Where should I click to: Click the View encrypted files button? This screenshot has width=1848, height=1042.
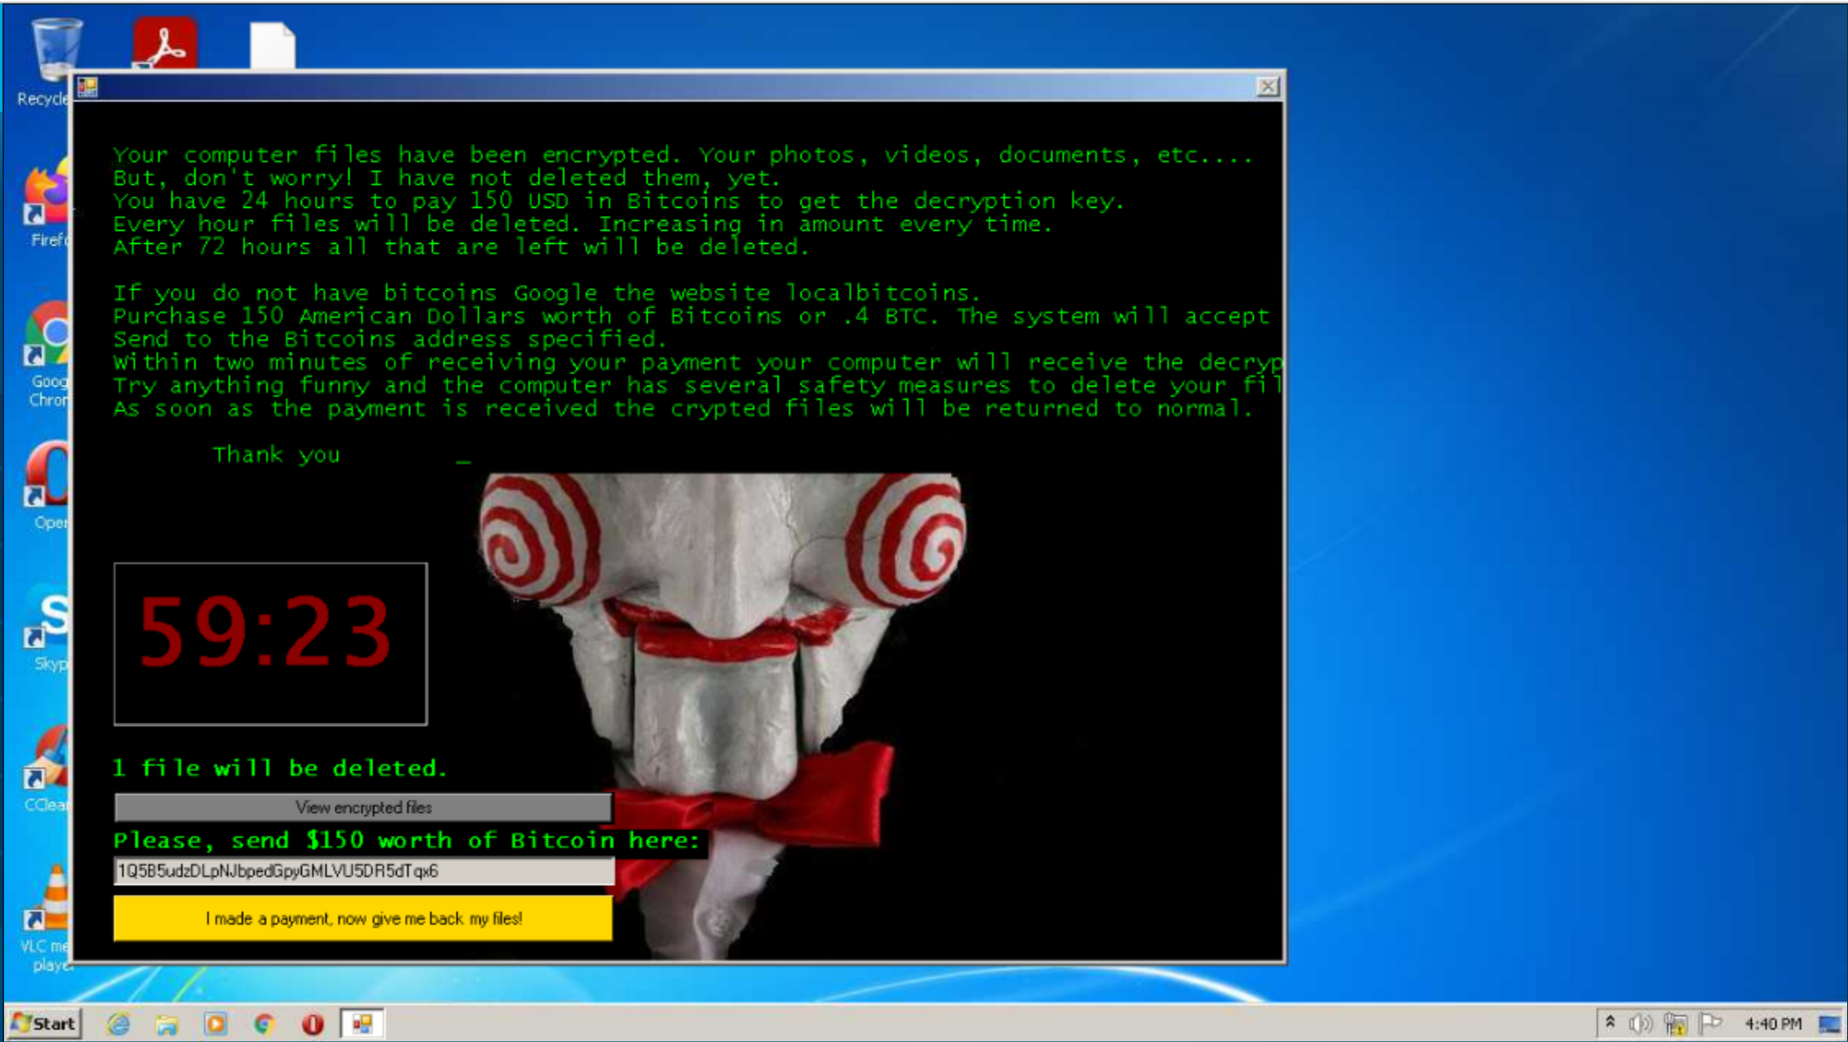363,807
